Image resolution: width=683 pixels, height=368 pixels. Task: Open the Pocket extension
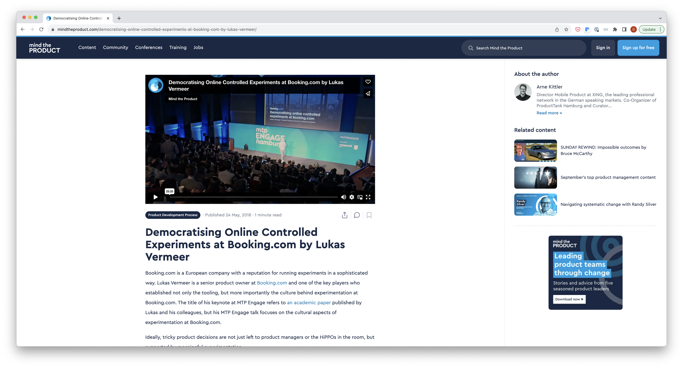pyautogui.click(x=578, y=30)
